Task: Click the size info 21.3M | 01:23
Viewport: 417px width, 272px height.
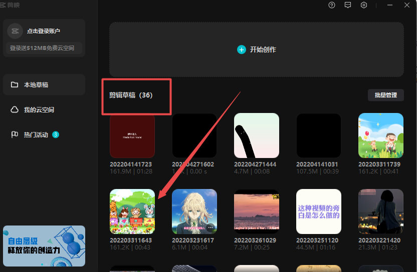Action: [378, 247]
